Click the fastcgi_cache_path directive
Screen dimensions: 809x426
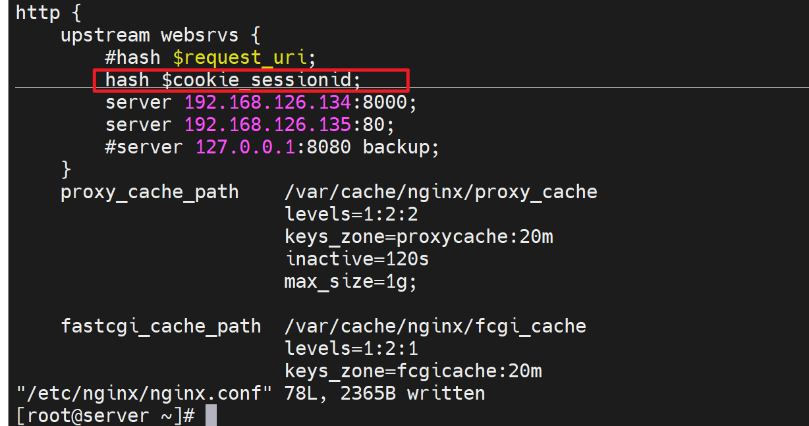pos(161,326)
